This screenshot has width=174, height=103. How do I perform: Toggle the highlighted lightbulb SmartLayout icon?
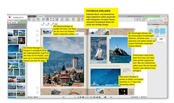click(x=79, y=19)
